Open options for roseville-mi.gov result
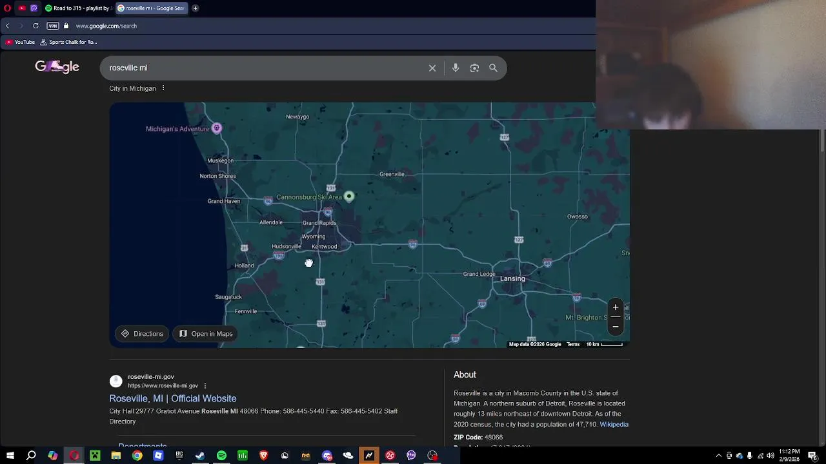The image size is (826, 464). pos(205,386)
